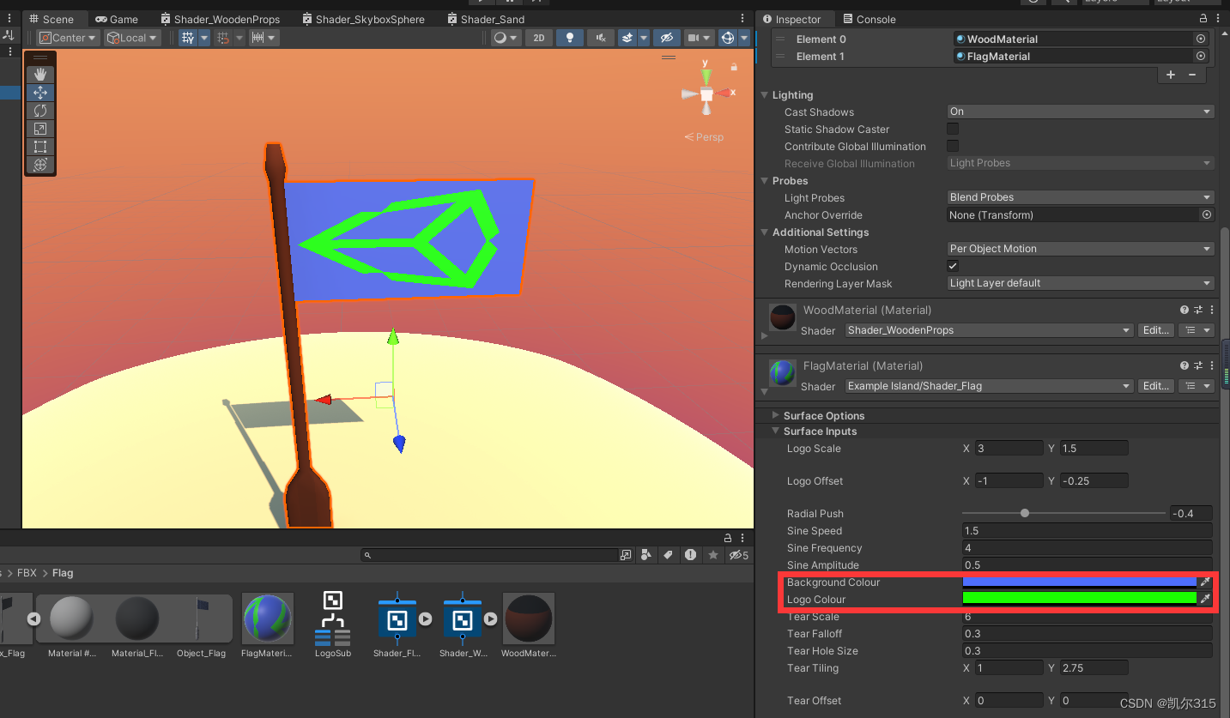The image size is (1230, 718).
Task: Open Cast Shadows dropdown
Action: coord(1080,112)
